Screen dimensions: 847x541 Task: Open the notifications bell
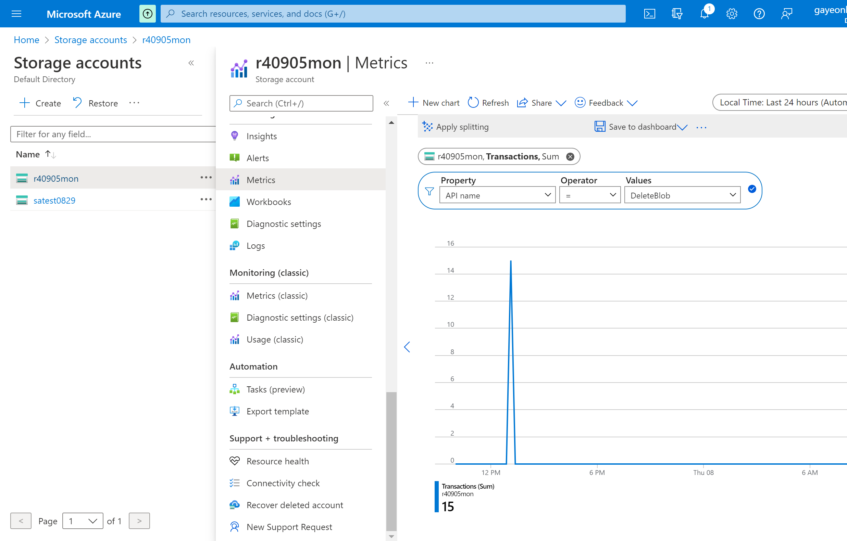click(x=705, y=14)
